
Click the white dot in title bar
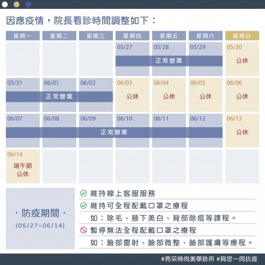(x=5, y=4)
